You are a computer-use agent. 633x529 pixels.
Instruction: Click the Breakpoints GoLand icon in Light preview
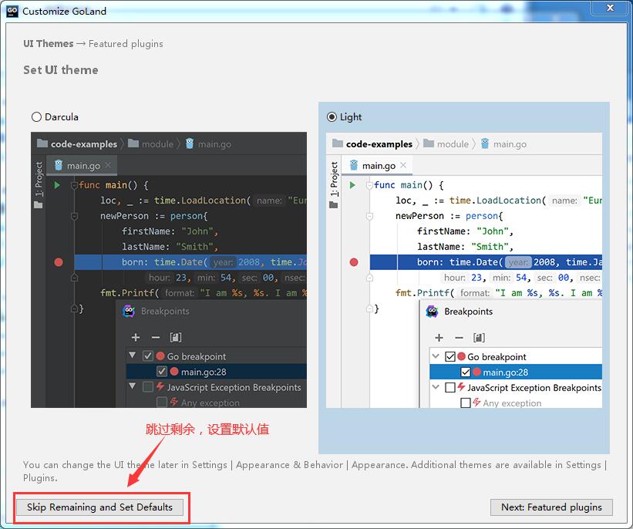tap(432, 312)
